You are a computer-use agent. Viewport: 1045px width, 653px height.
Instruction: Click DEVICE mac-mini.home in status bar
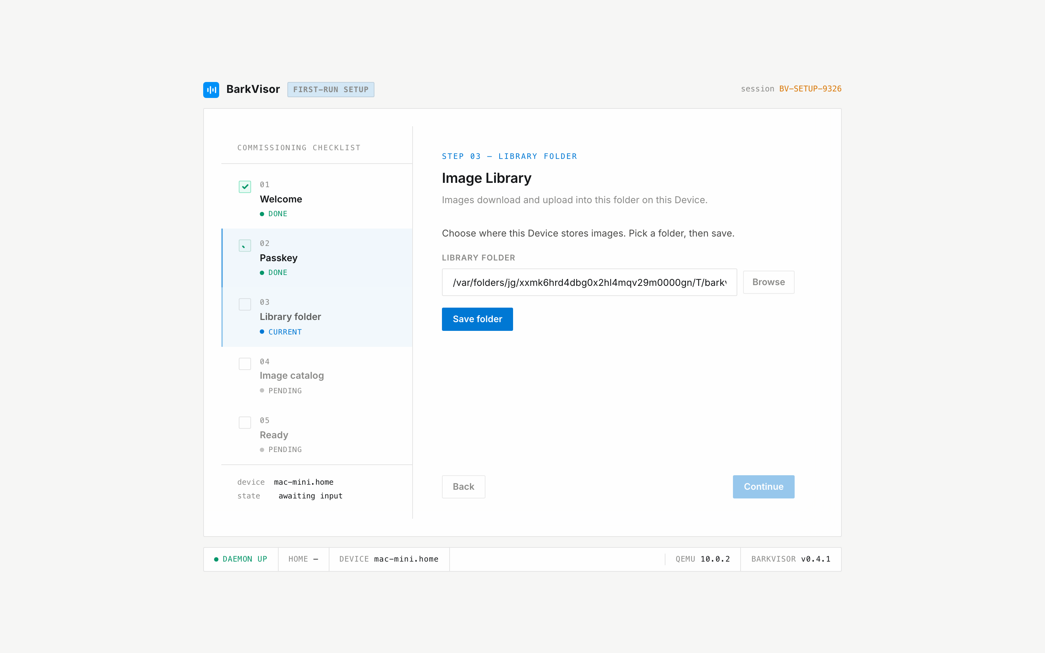(x=389, y=559)
